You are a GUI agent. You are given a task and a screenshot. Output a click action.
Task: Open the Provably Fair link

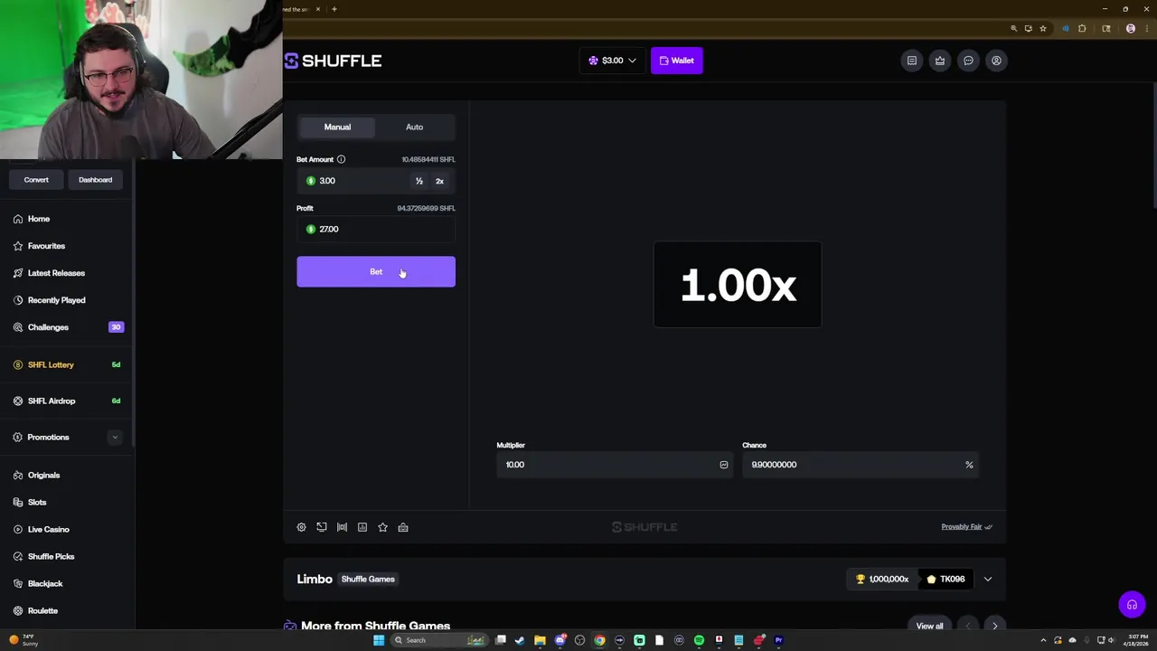(x=966, y=527)
